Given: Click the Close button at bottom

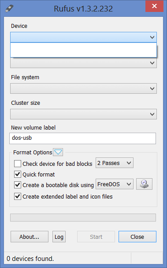Looking at the screenshot, I should (137, 237).
